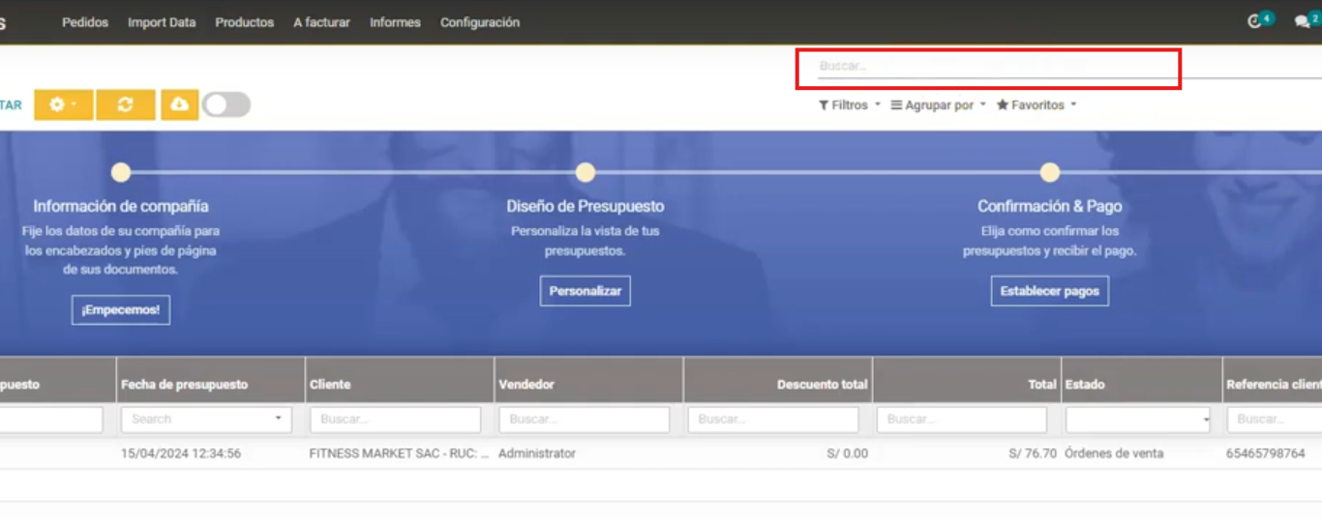Expand the Filtros dropdown

click(850, 104)
